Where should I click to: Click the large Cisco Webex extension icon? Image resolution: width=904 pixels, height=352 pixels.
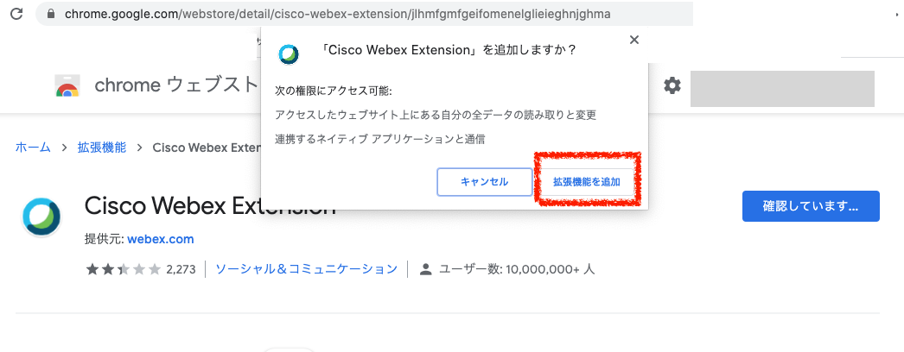click(41, 217)
